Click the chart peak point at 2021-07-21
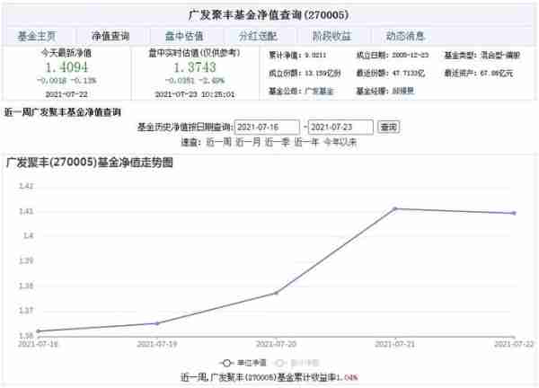 395,208
